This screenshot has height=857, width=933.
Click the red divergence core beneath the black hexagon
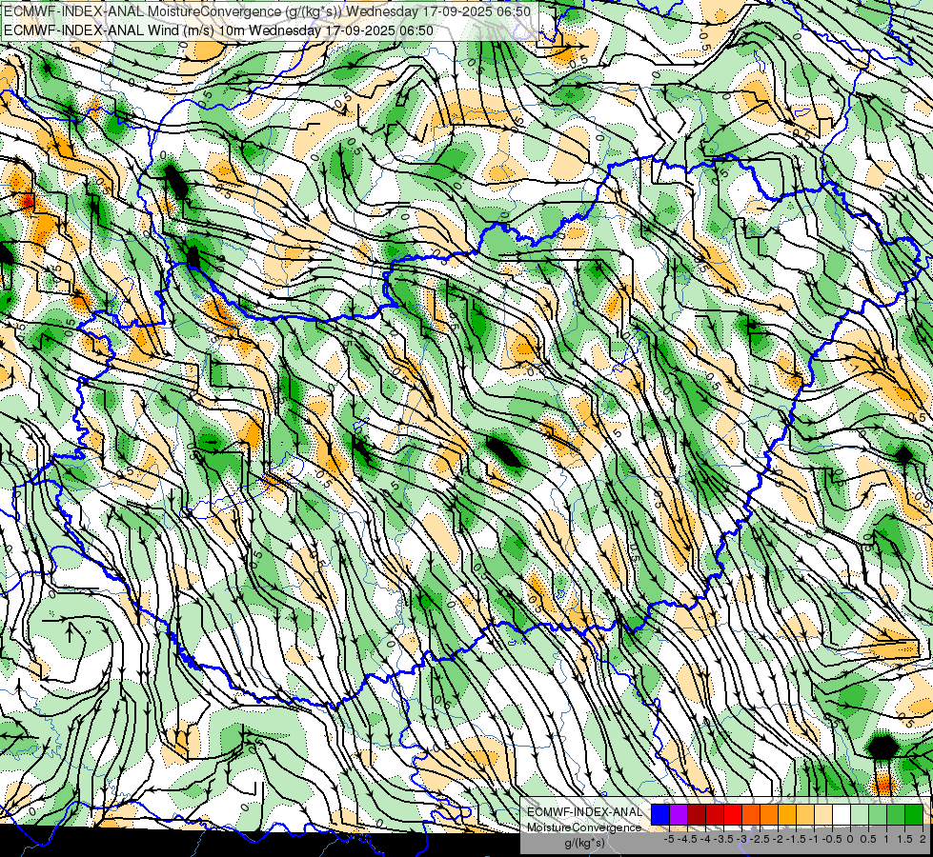pyautogui.click(x=883, y=787)
